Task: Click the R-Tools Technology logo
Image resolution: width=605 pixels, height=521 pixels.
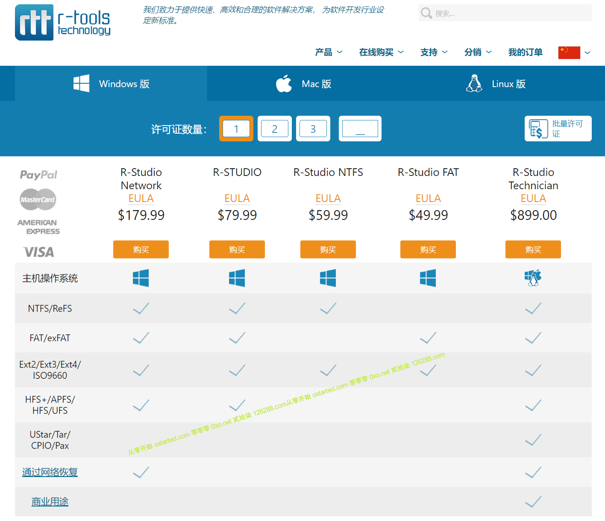Action: (63, 22)
